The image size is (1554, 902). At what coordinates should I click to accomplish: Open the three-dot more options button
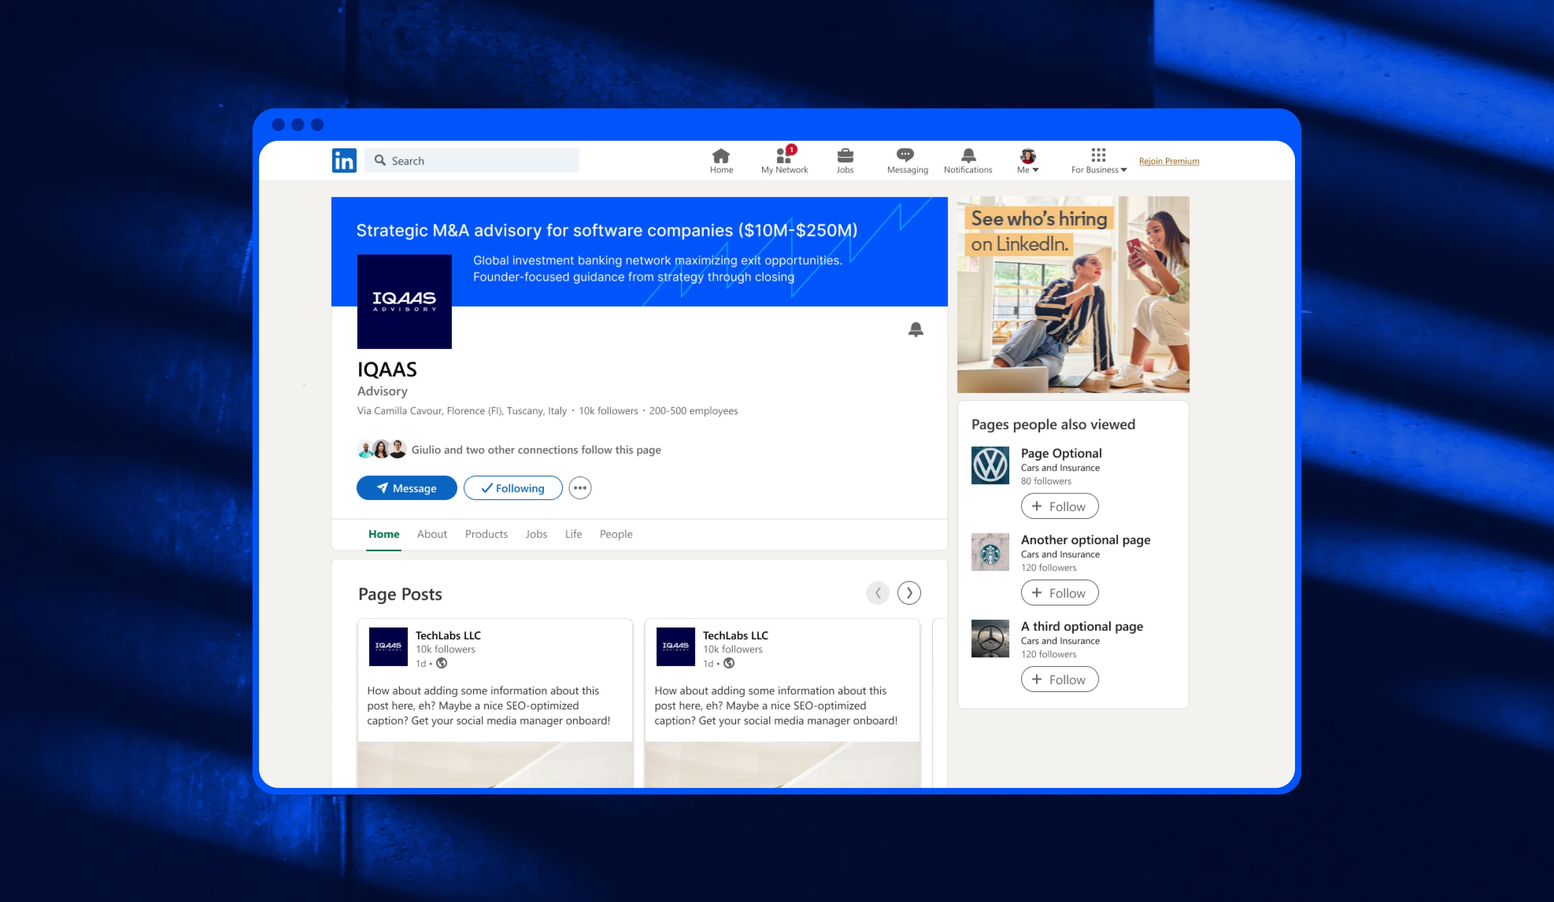pos(580,488)
